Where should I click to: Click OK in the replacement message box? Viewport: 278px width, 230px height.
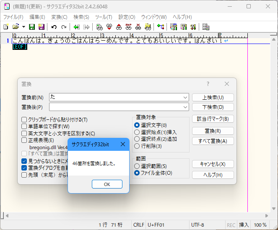(x=107, y=184)
